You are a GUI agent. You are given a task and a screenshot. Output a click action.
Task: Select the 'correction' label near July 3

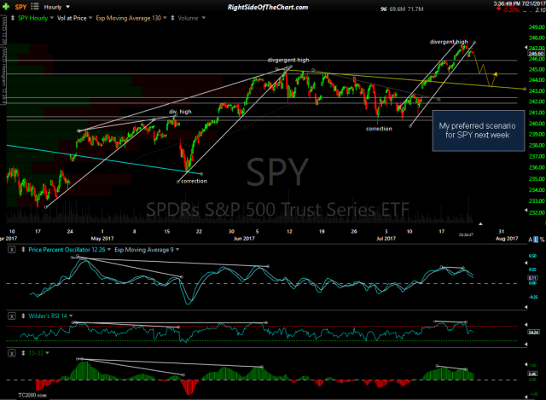[x=379, y=129]
